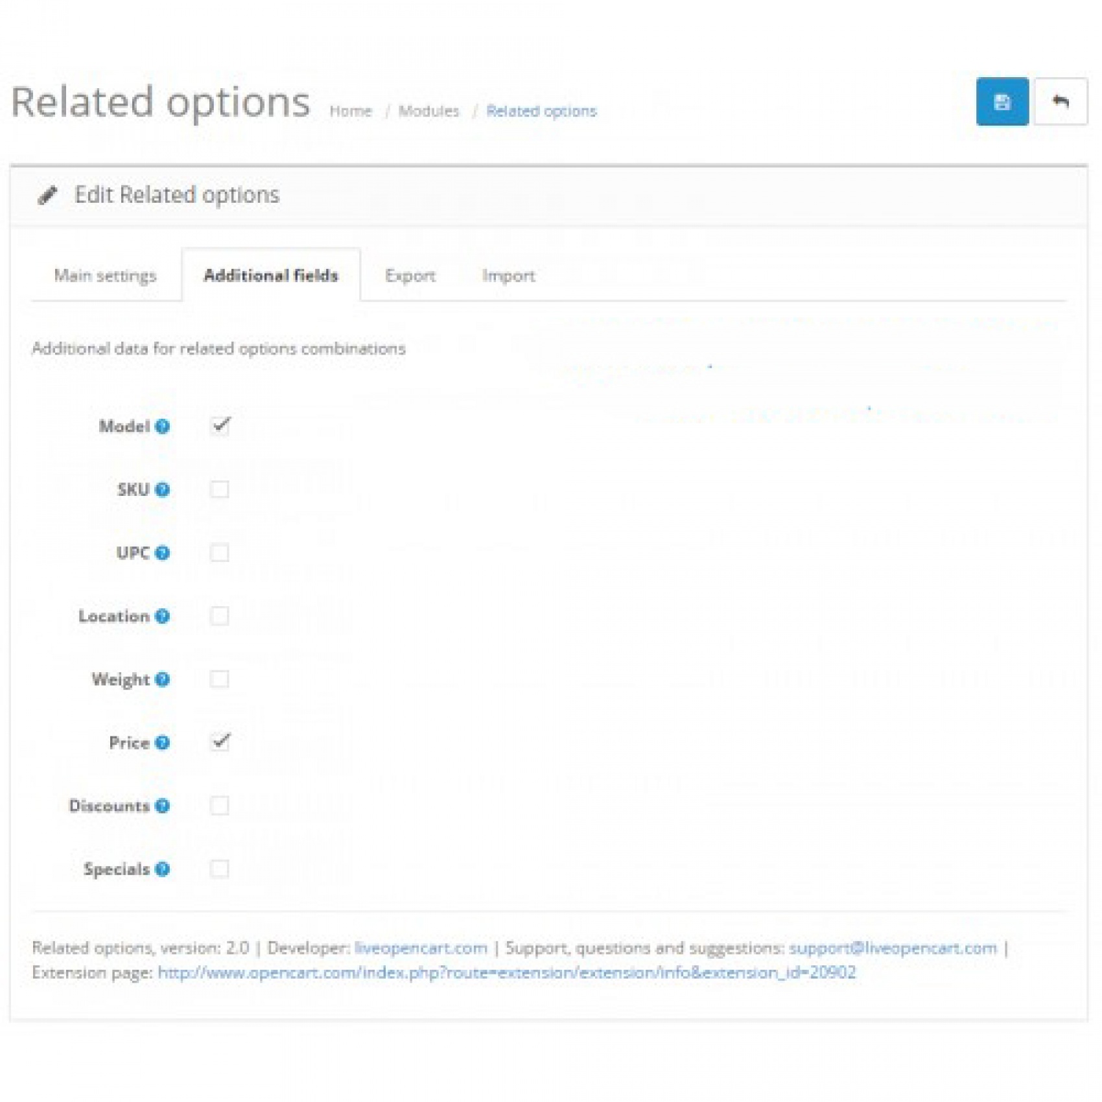Click the help icon beside UPC

(163, 553)
